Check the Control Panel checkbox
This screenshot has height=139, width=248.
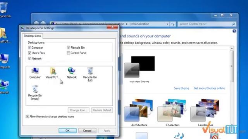[68, 53]
